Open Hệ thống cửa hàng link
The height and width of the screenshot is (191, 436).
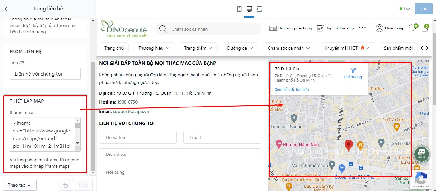tap(295, 28)
